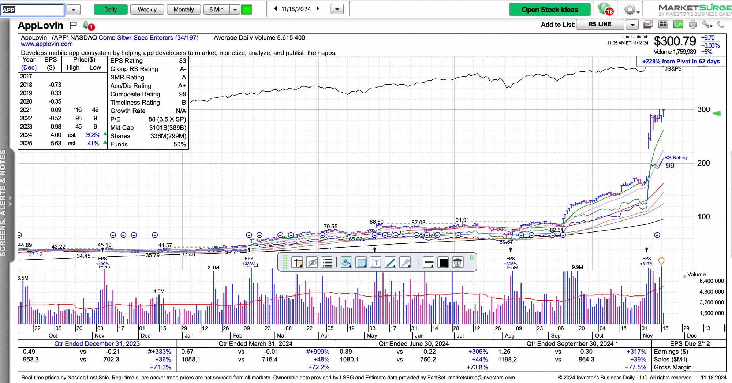Click the 11/15 earnings circle marker

point(657,235)
